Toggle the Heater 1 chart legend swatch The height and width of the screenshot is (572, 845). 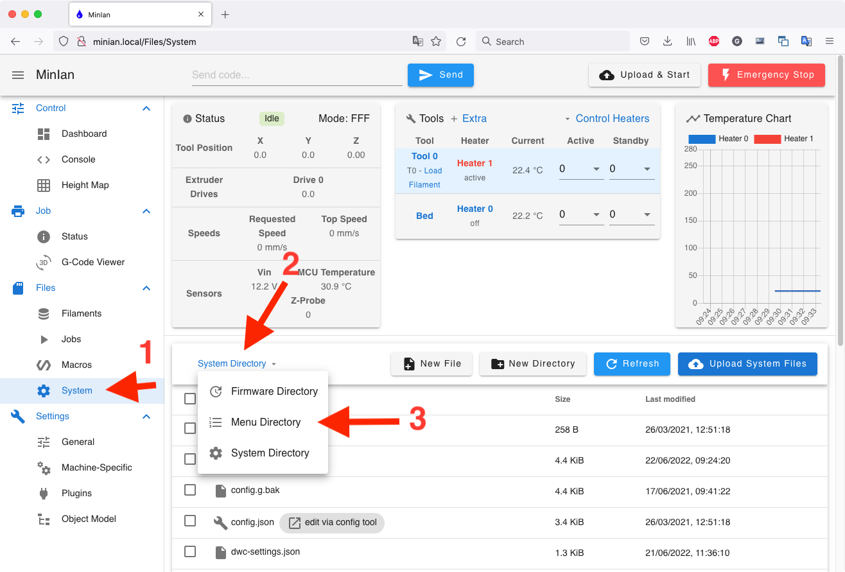(x=767, y=139)
